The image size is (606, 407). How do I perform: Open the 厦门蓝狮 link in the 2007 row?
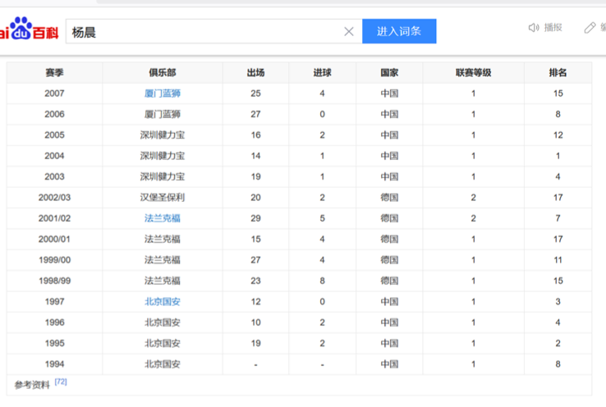coord(163,94)
